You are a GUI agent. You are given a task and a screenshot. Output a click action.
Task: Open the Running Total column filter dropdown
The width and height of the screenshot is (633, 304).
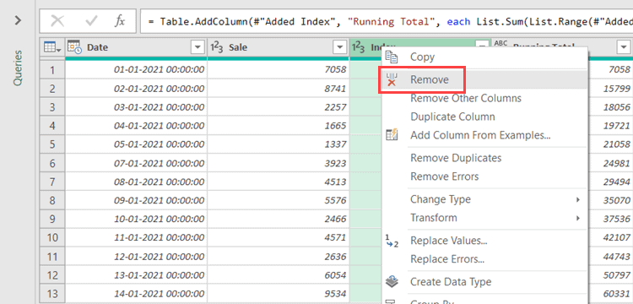tap(624, 47)
